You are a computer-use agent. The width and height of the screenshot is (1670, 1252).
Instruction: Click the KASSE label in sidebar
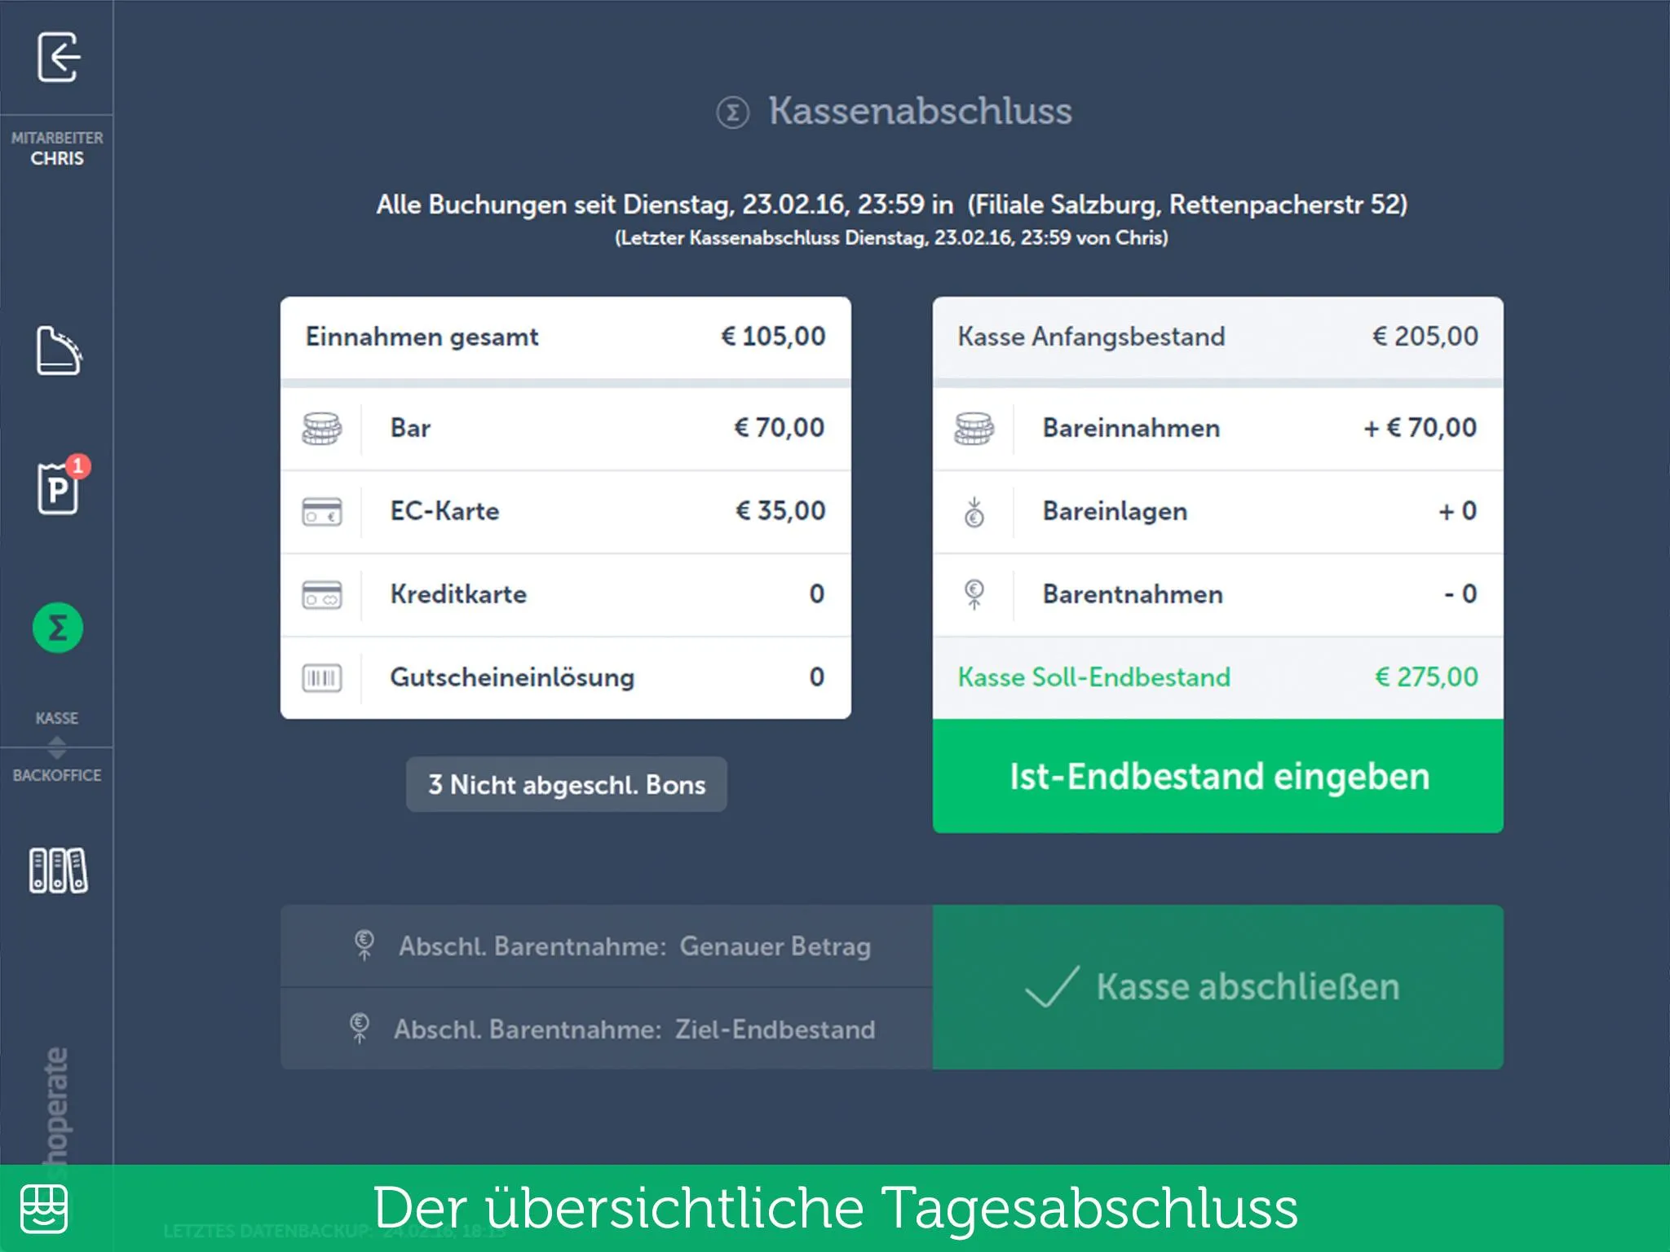point(57,718)
